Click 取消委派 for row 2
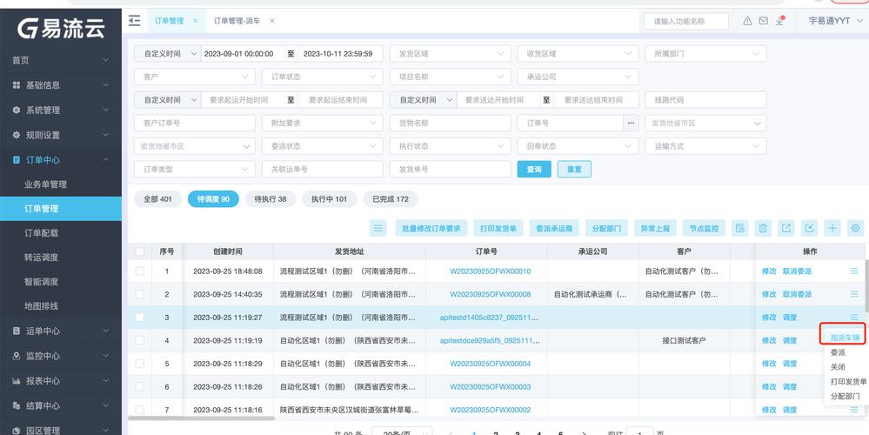This screenshot has width=869, height=435. tap(797, 294)
